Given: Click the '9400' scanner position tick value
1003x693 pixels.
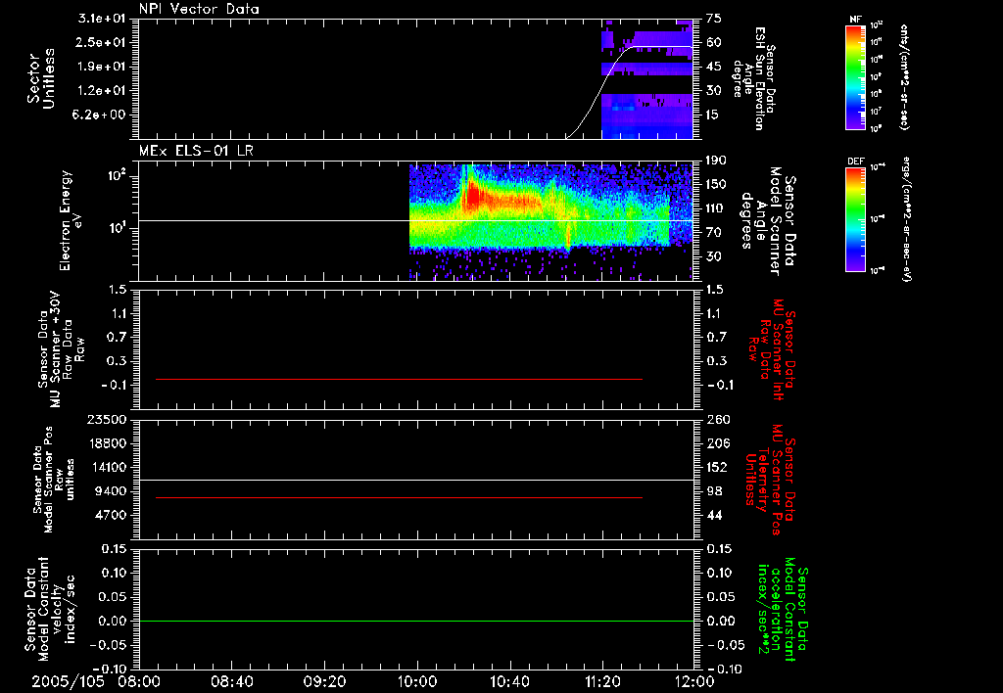Looking at the screenshot, I should coord(111,491).
